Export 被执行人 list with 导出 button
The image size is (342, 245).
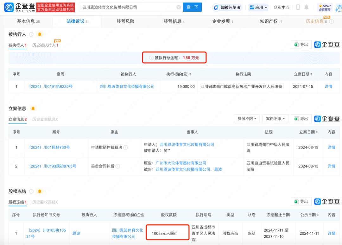pyautogui.click(x=301, y=45)
